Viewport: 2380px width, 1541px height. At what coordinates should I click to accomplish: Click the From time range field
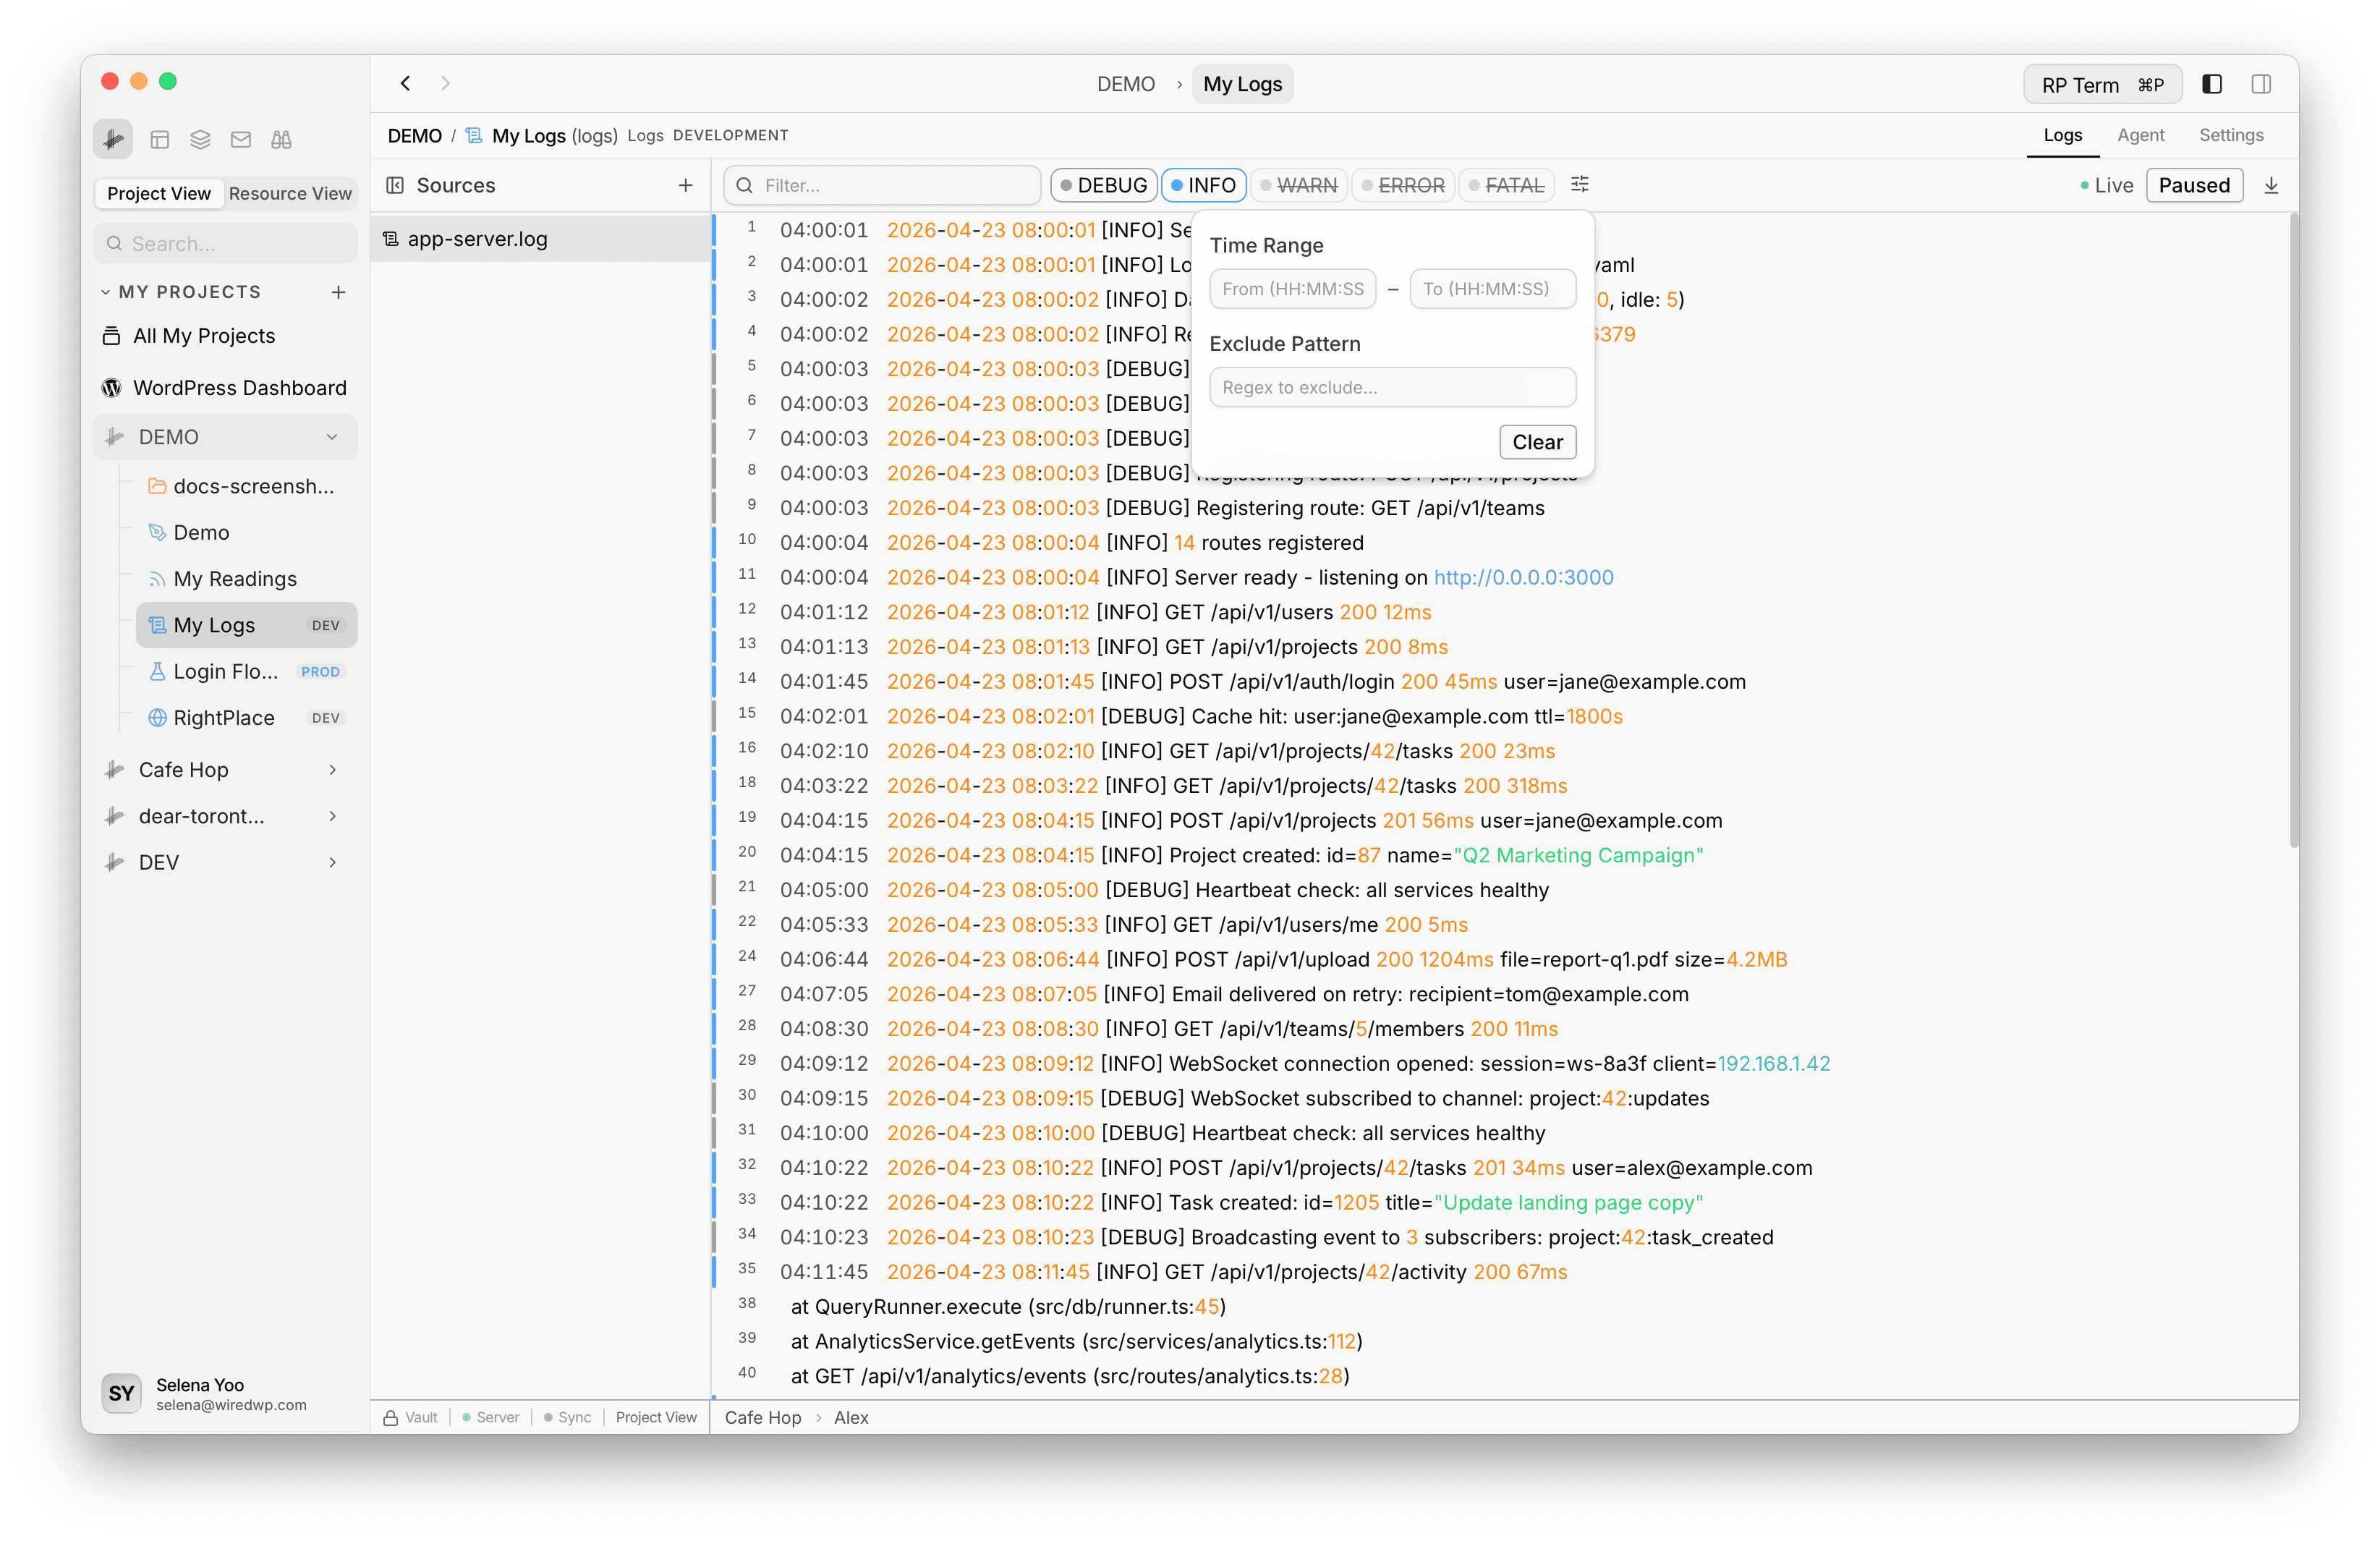pos(1292,289)
